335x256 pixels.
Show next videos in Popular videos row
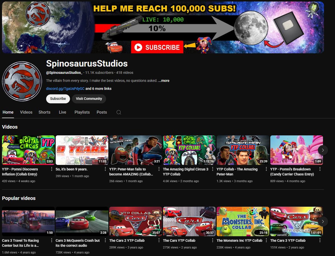click(323, 221)
